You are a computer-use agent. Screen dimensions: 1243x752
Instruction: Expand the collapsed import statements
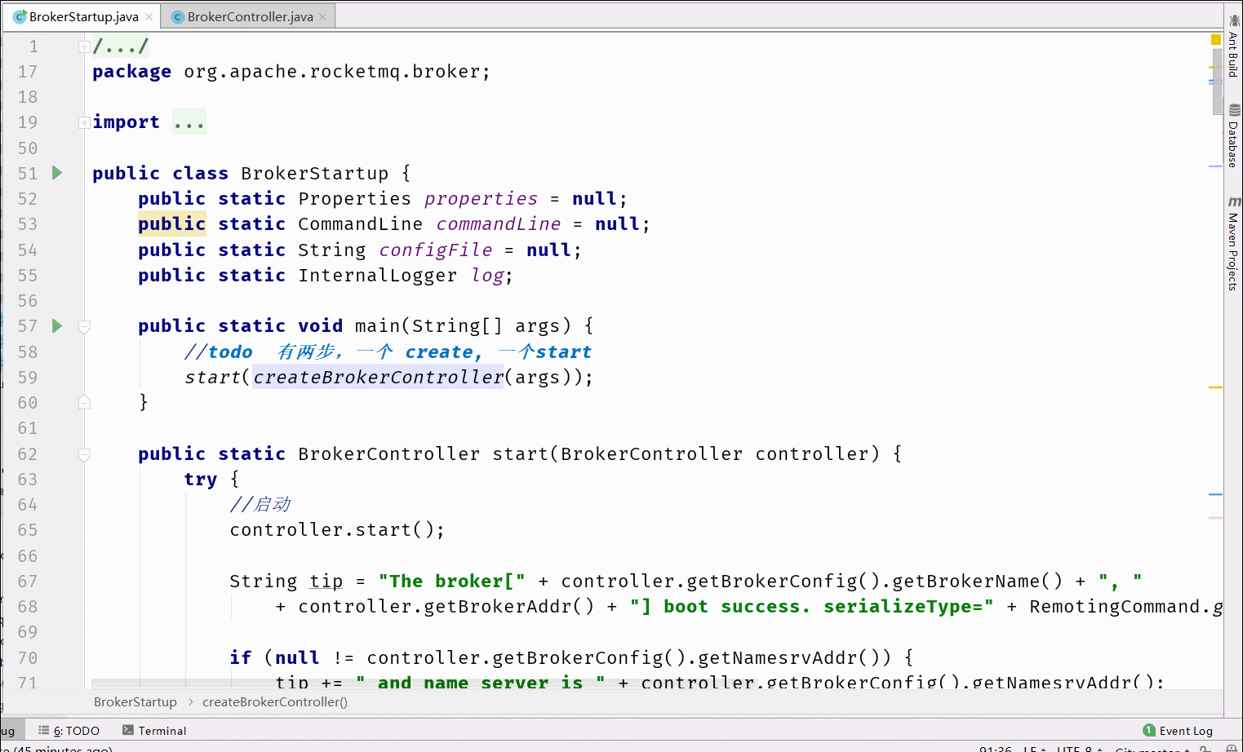click(84, 122)
